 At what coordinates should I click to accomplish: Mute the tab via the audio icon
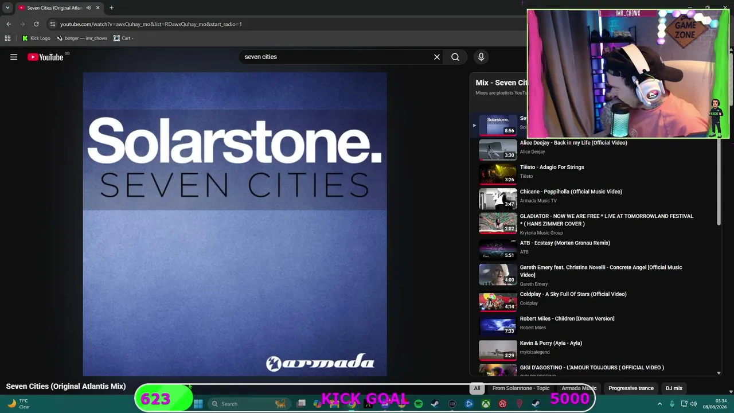[88, 8]
